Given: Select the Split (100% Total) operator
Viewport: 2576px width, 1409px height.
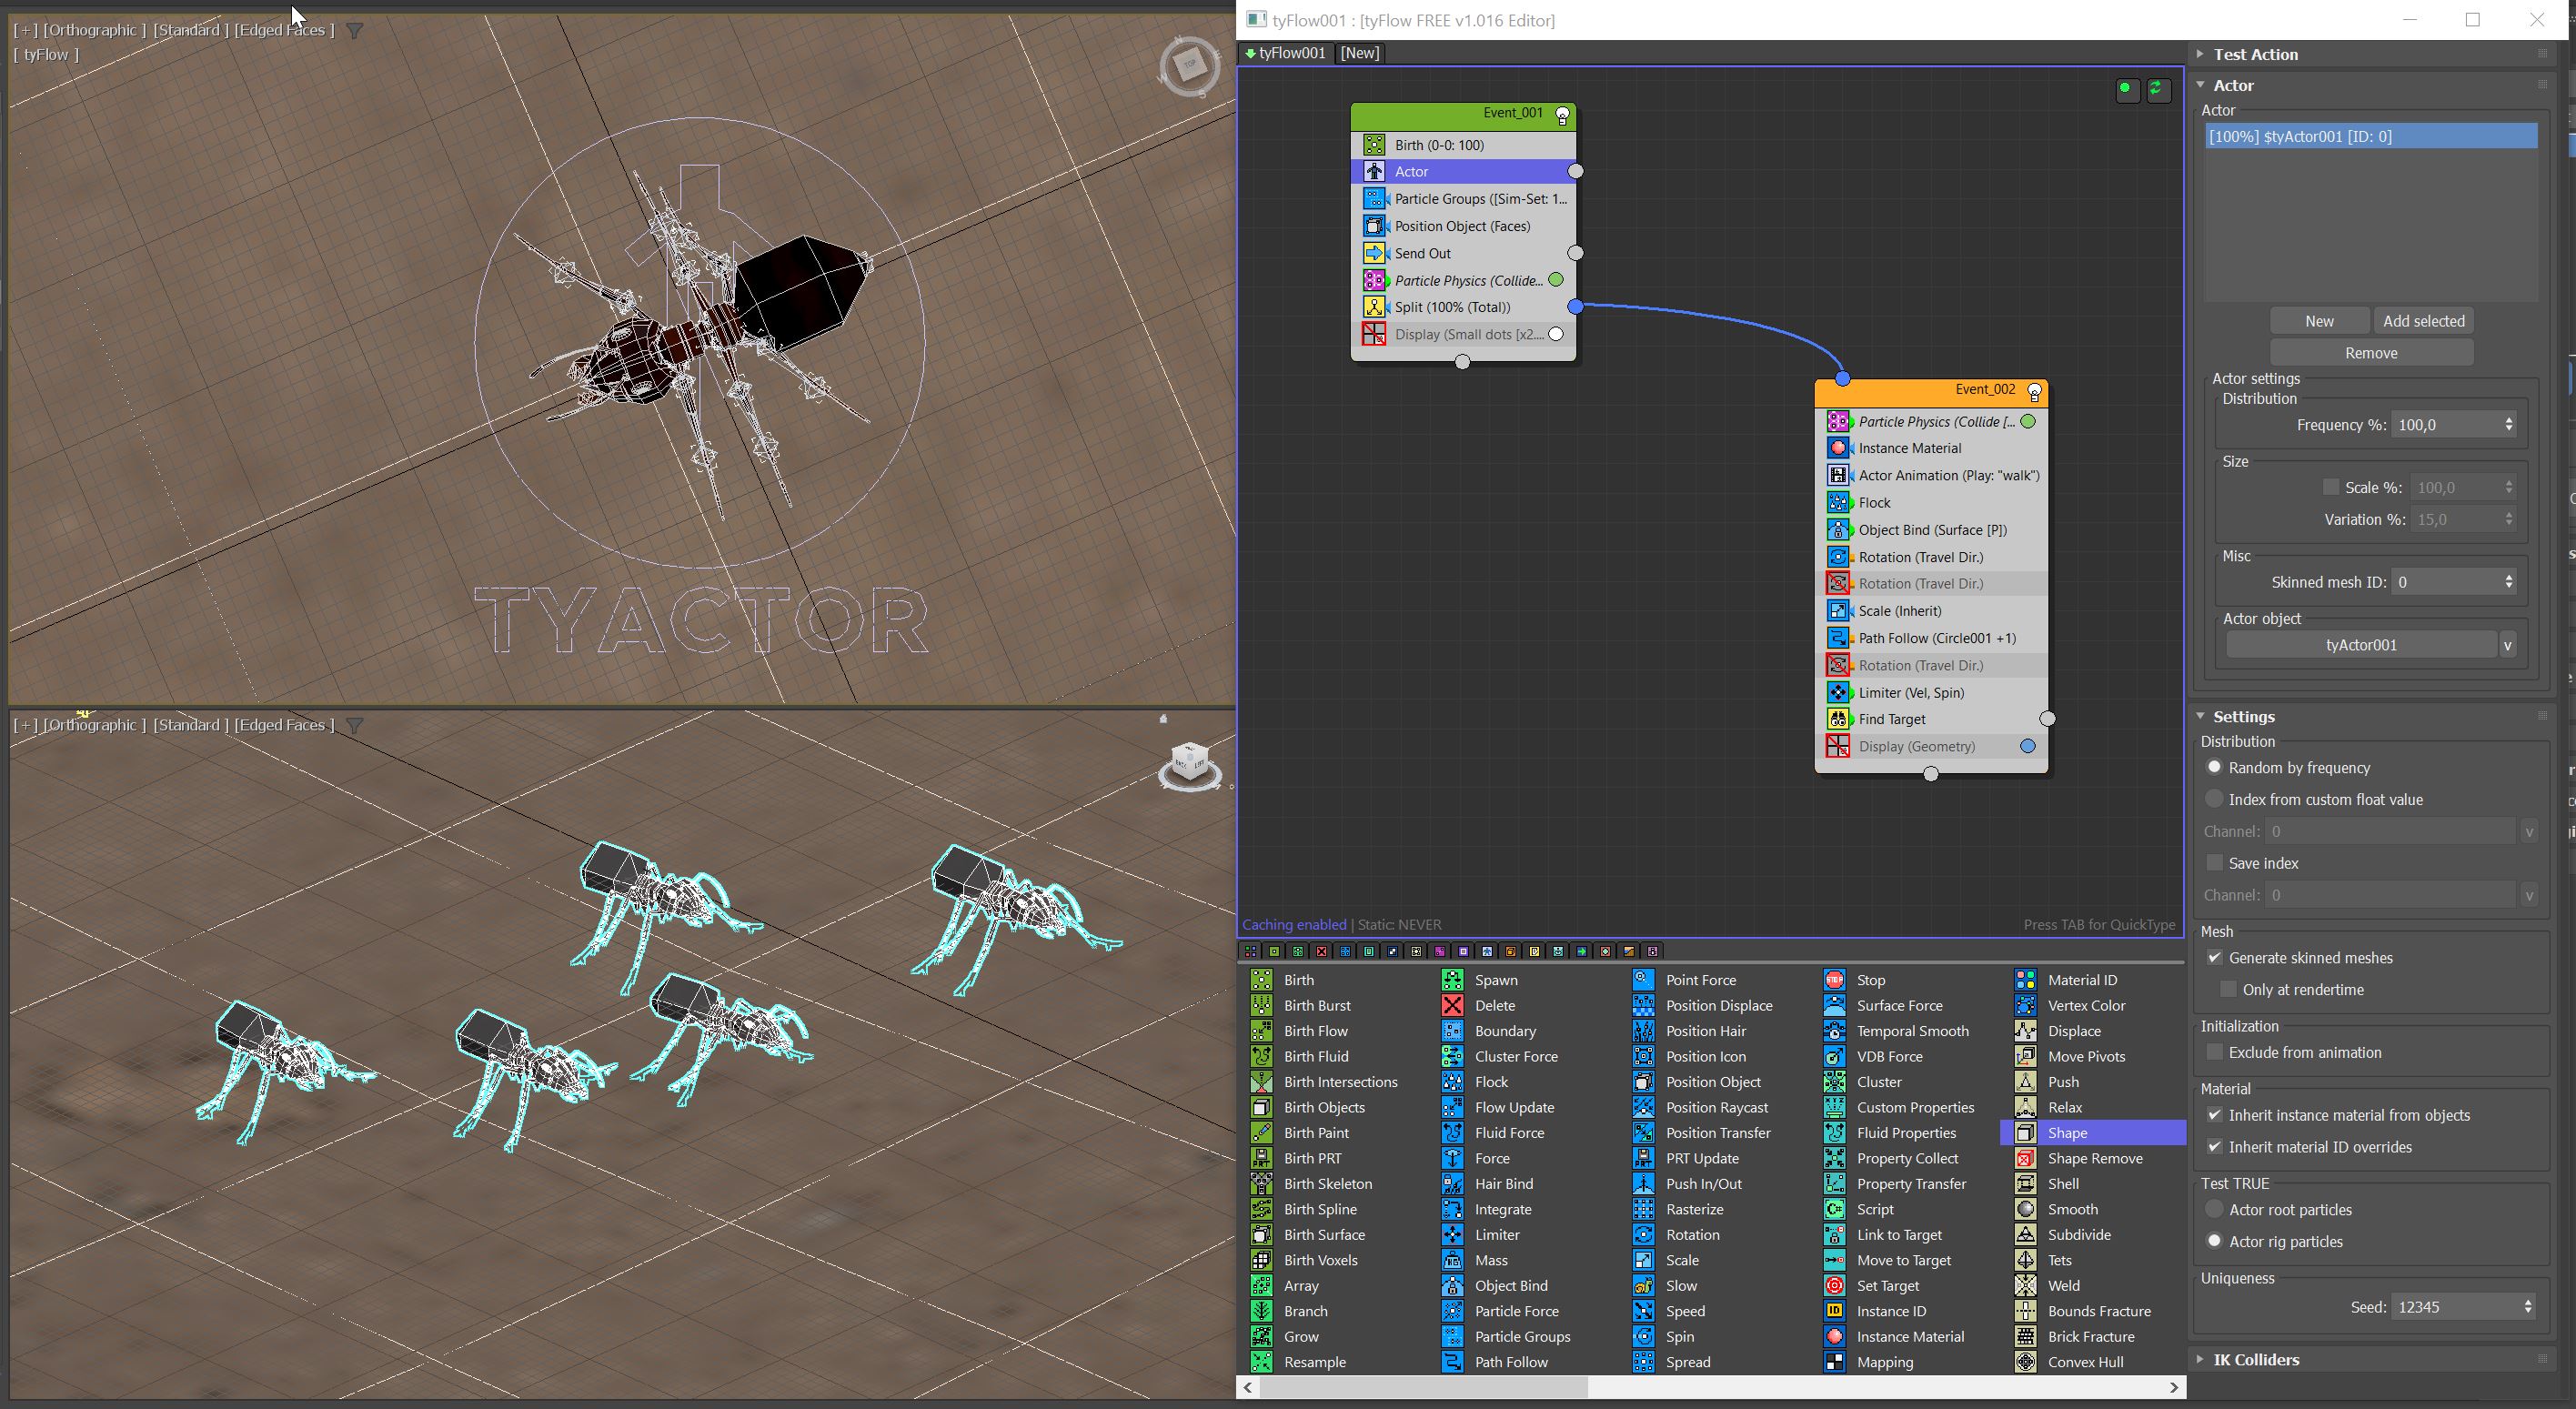Looking at the screenshot, I should [x=1463, y=307].
